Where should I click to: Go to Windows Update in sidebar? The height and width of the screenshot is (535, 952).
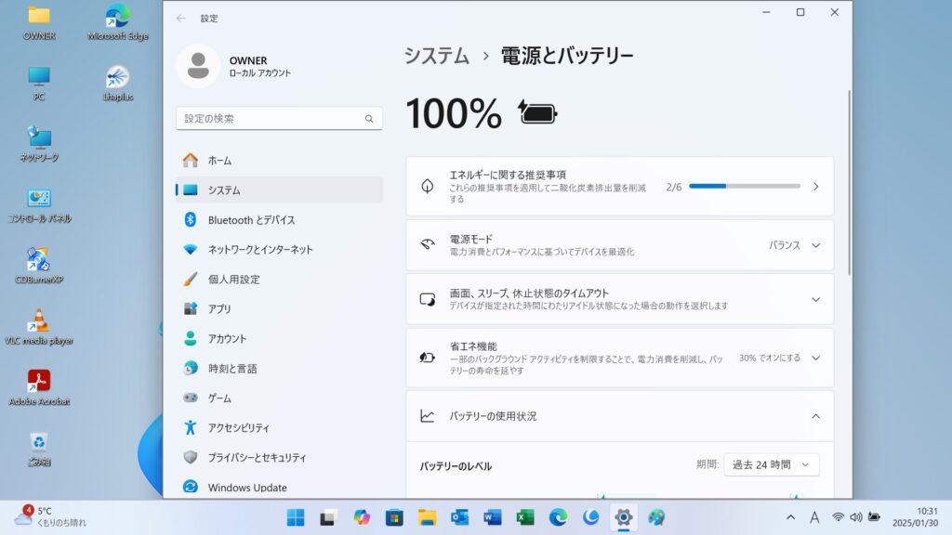click(247, 488)
